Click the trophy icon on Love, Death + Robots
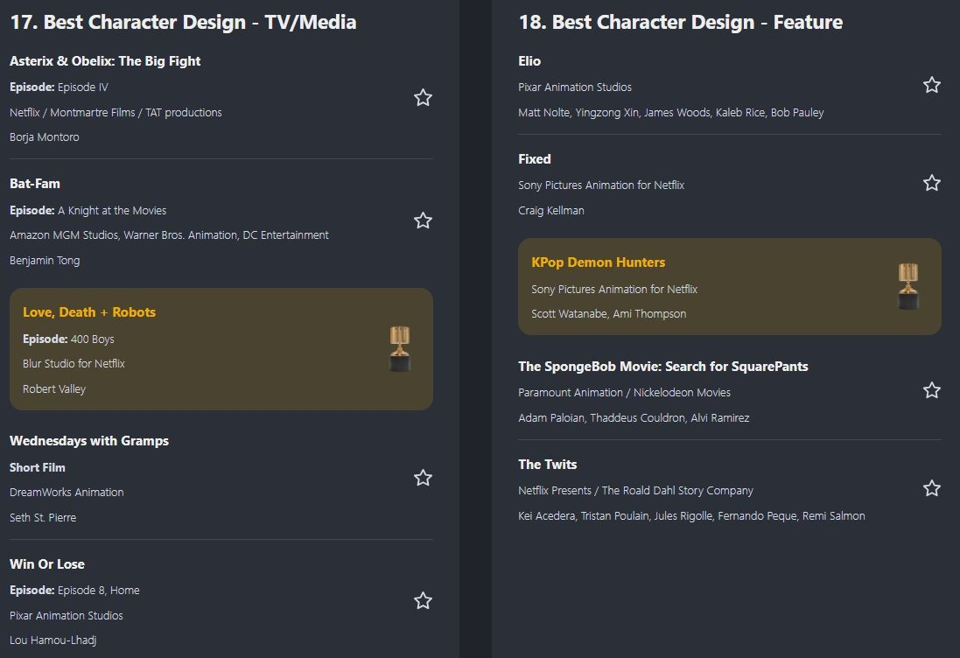Image resolution: width=960 pixels, height=658 pixels. 400,349
